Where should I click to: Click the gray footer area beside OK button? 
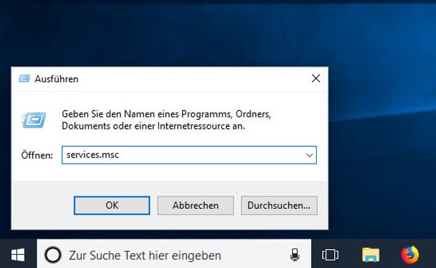tap(43, 205)
